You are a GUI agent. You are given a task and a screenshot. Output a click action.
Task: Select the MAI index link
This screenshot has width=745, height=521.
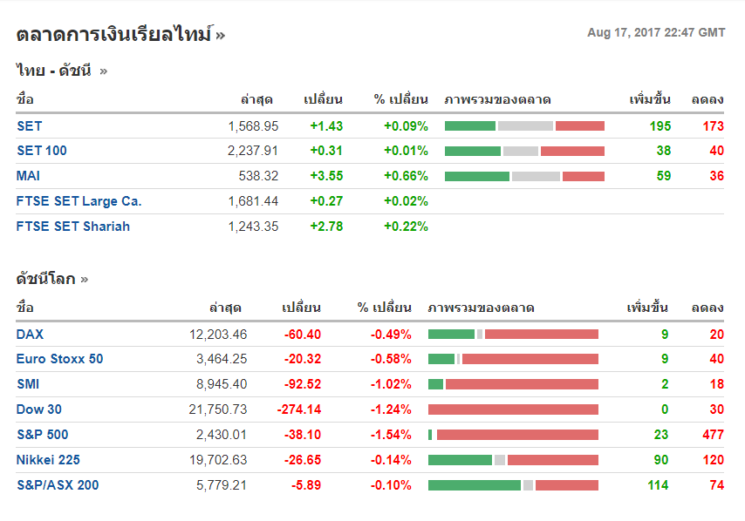point(28,176)
